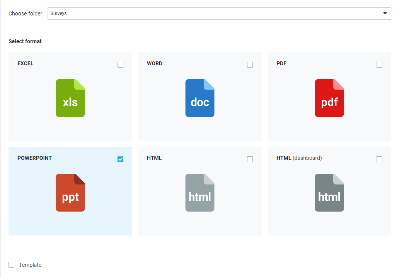This screenshot has height=278, width=399.
Task: Open the Choose folder dropdown arrow
Action: (x=385, y=14)
